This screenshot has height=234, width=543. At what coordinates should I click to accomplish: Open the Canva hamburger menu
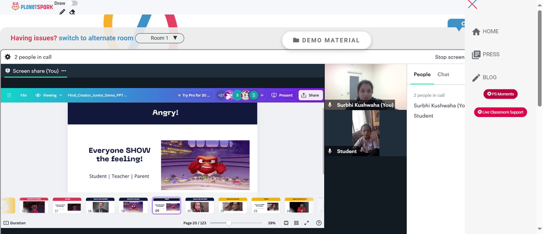click(9, 95)
